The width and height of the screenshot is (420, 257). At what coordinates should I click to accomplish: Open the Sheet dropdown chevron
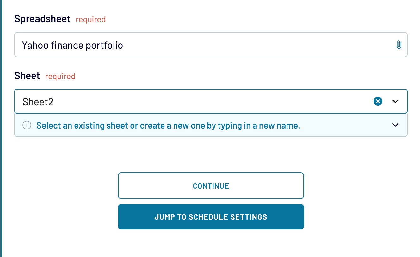pyautogui.click(x=395, y=101)
